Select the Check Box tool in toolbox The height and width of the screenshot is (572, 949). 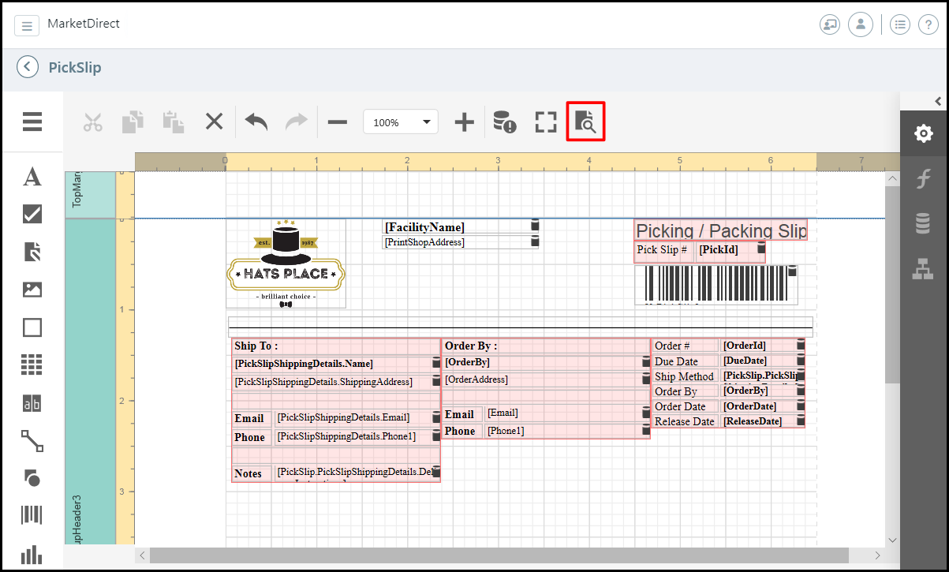pyautogui.click(x=32, y=214)
